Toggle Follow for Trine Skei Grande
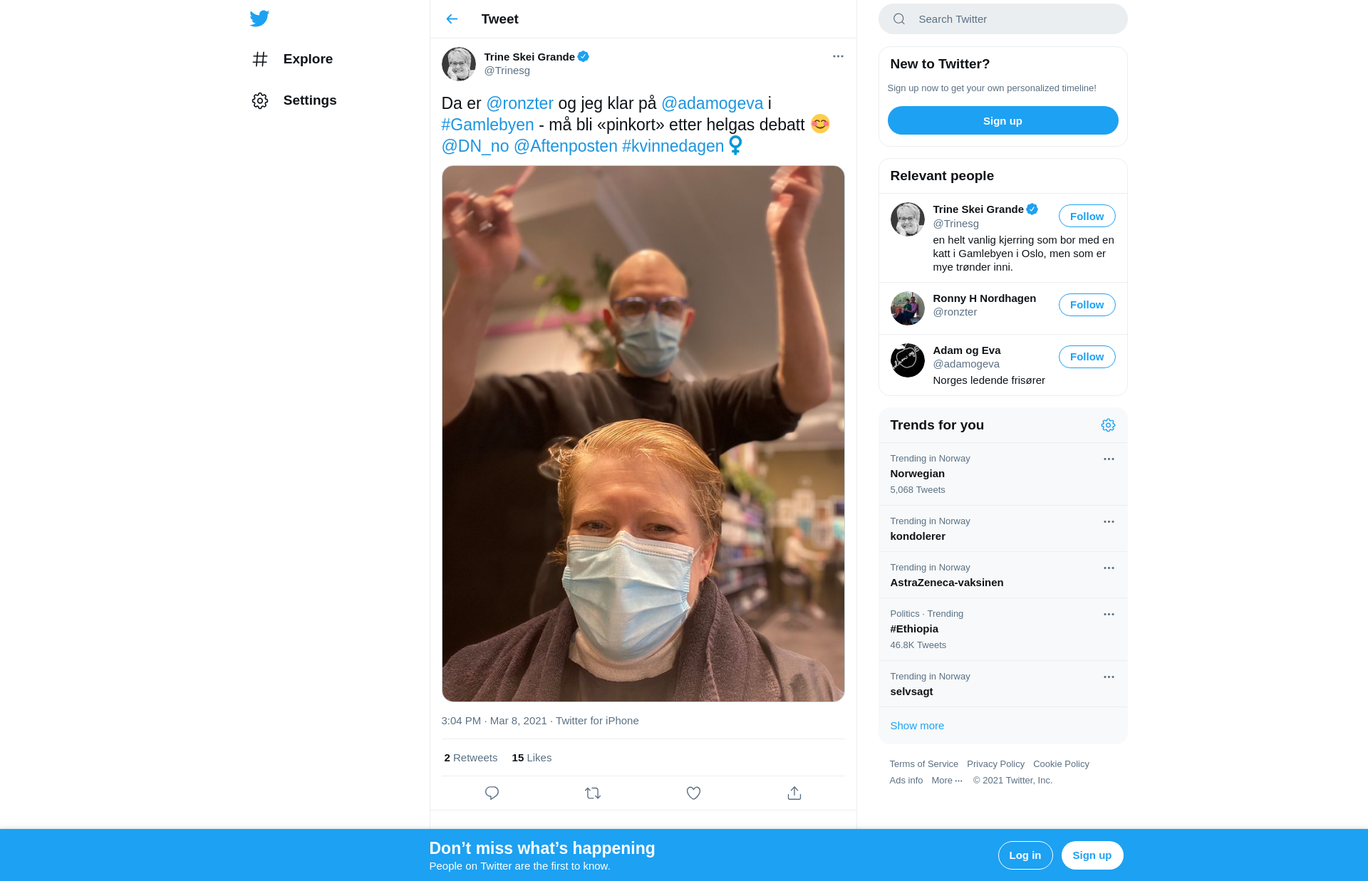 (x=1087, y=217)
